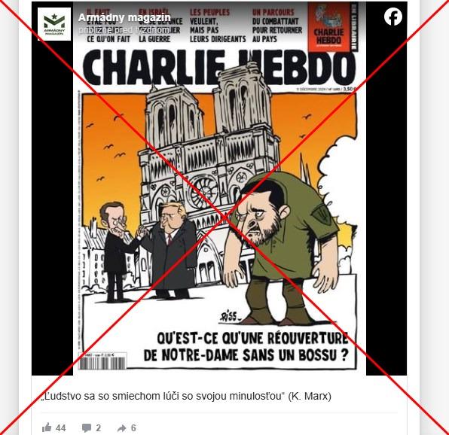Click the barcode on the magazine cover
This screenshot has height=435, width=449.
[x=102, y=361]
